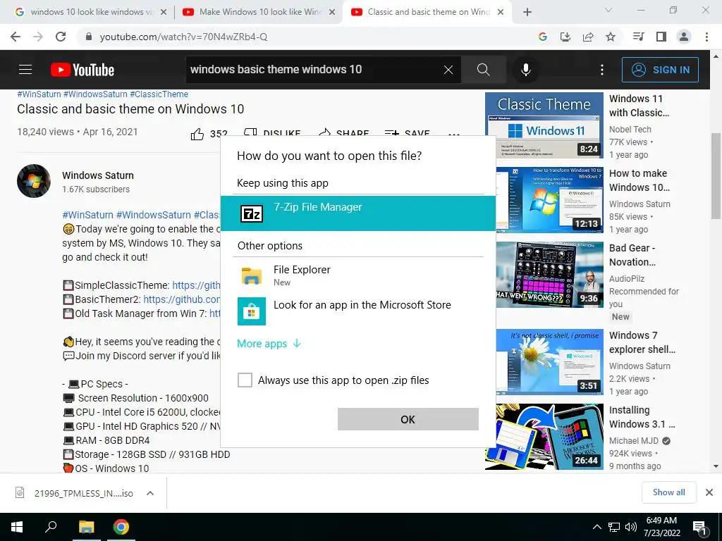Viewport: 722px width, 541px height.
Task: Toggle Chrome side panel icon
Action: pyautogui.click(x=661, y=37)
